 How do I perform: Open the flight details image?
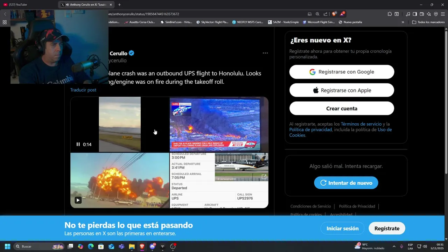[219, 180]
